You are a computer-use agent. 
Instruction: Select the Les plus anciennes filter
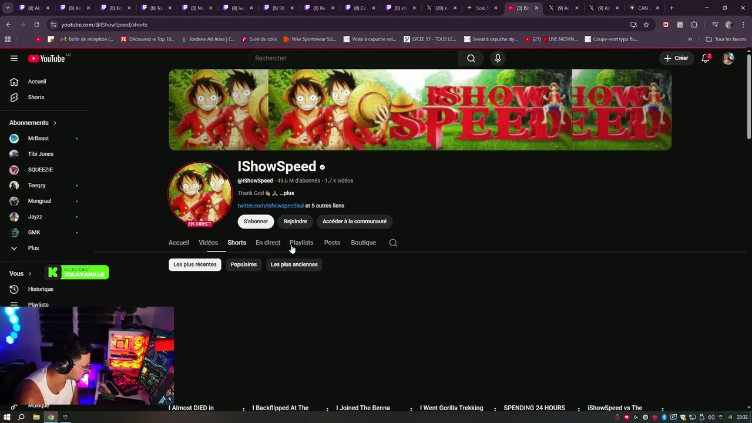click(x=294, y=264)
